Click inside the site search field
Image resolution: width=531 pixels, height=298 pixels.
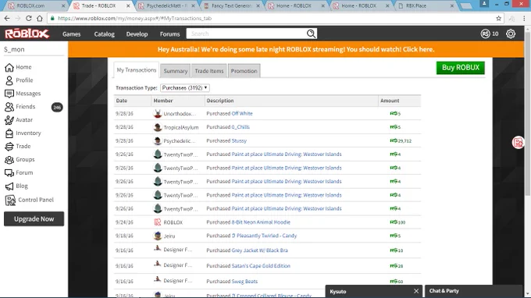(x=246, y=34)
